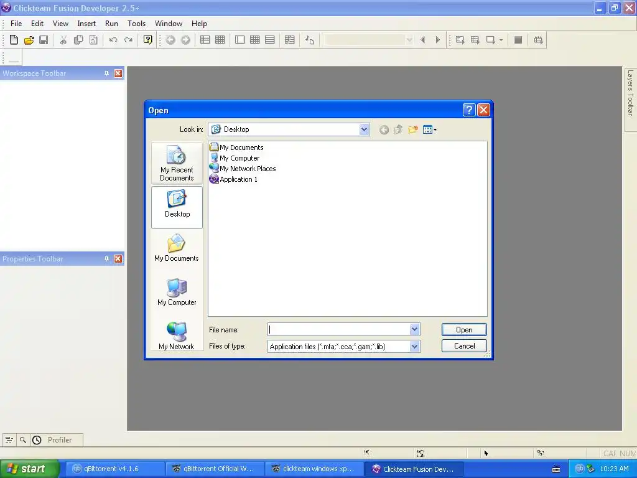Close the Workspace Toolbar panel
The width and height of the screenshot is (637, 478).
coord(118,73)
